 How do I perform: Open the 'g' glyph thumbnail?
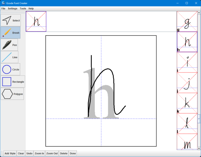coord(187,21)
